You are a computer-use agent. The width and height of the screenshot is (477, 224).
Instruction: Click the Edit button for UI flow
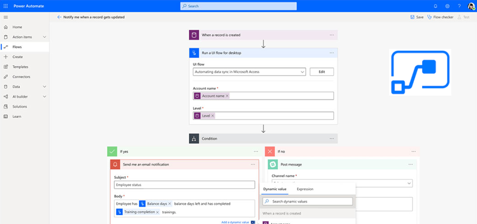click(321, 72)
